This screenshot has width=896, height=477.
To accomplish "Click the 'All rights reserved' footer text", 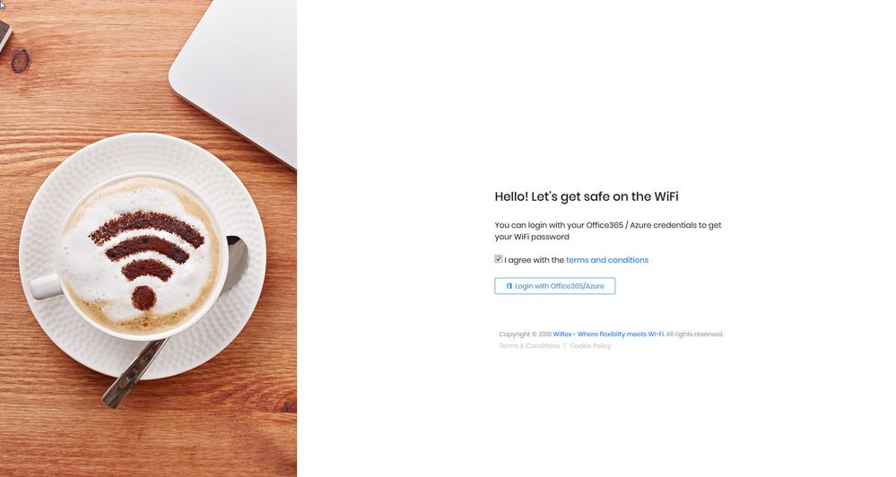I will point(694,334).
